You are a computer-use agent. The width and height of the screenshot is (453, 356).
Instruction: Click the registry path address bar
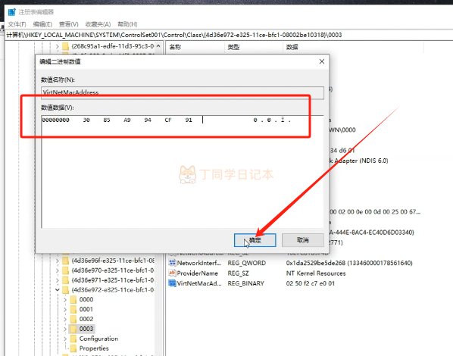(228, 35)
